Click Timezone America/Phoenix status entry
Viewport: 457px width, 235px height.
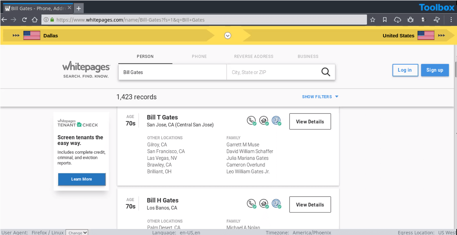[x=298, y=232]
